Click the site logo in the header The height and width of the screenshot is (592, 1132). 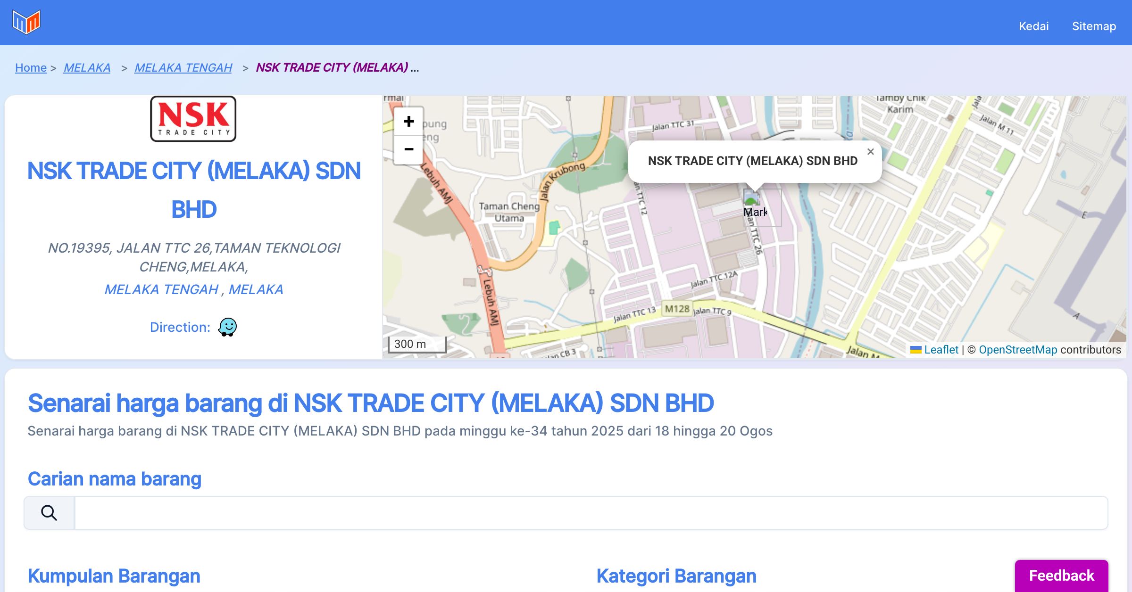point(26,22)
